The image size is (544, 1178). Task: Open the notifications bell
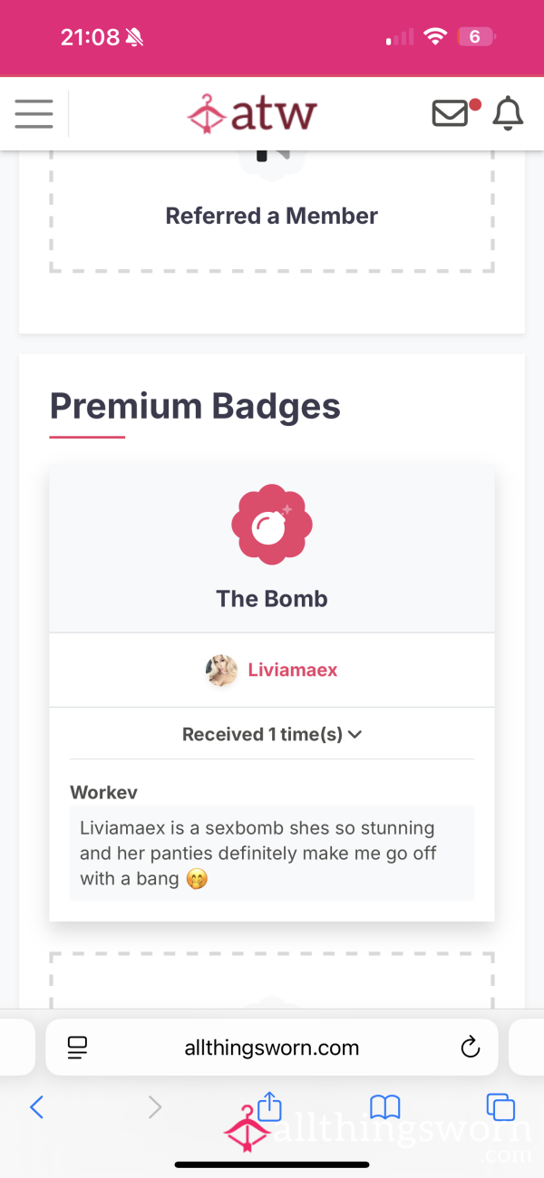[x=508, y=113]
